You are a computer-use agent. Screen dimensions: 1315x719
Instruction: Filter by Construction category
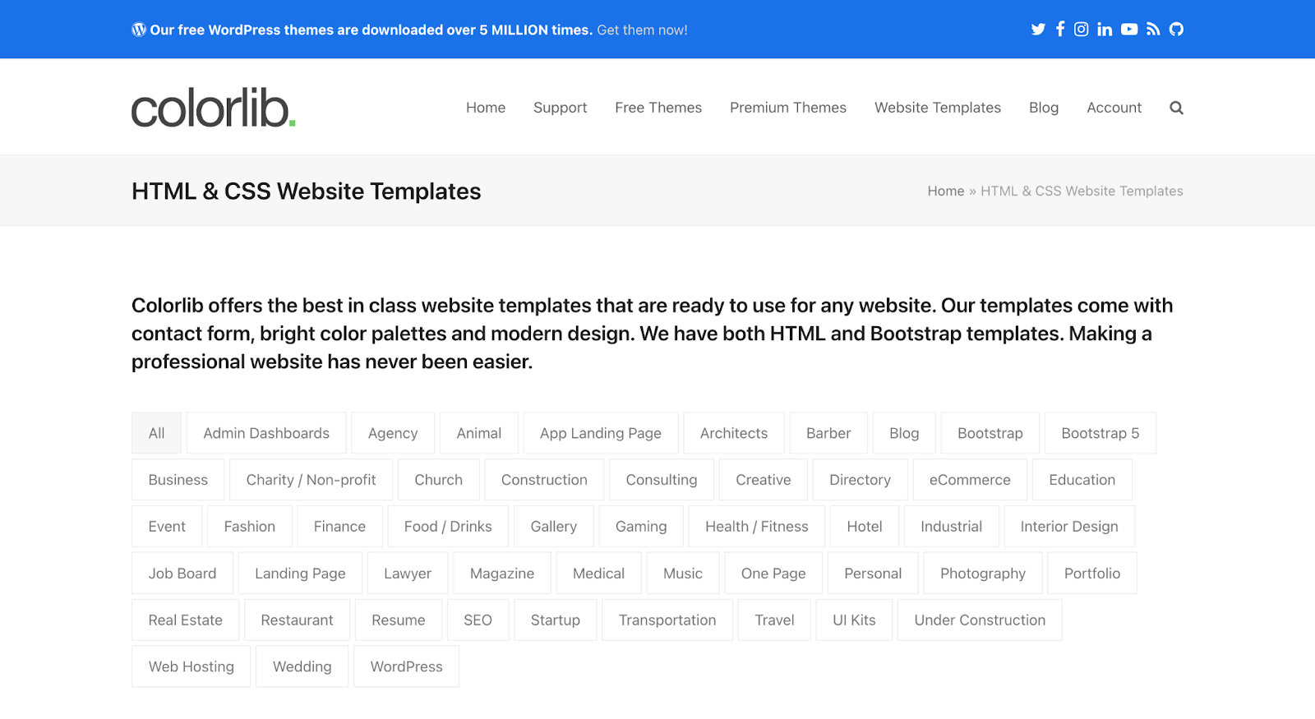pyautogui.click(x=544, y=480)
